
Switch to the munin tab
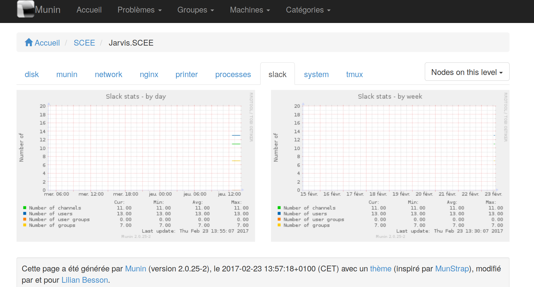click(x=67, y=74)
